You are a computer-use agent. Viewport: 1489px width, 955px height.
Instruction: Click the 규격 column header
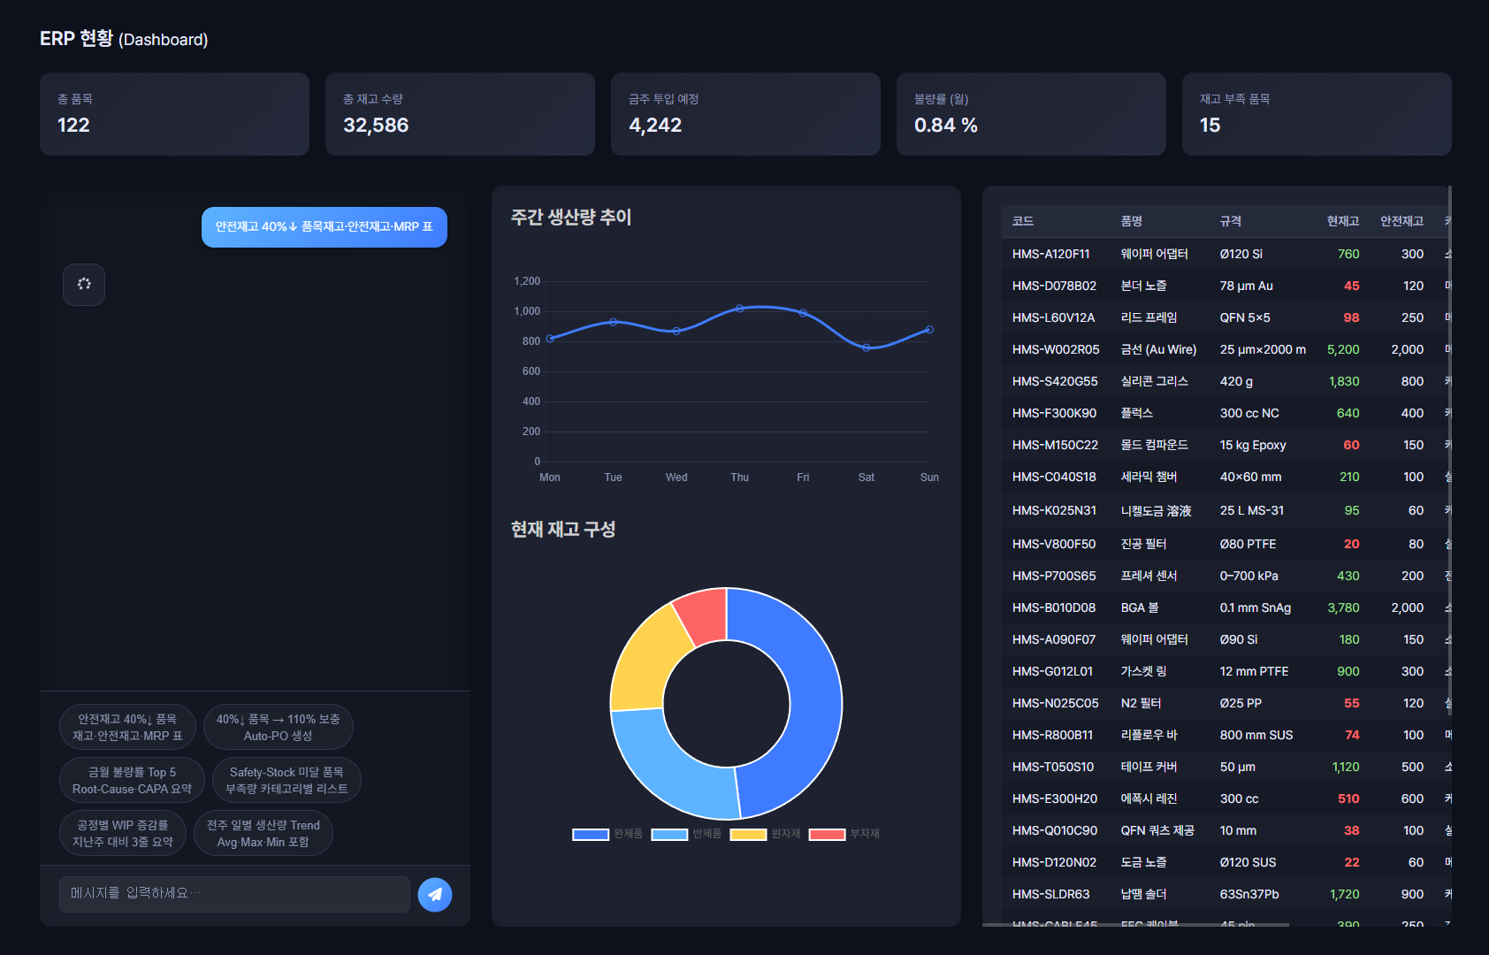coord(1231,221)
